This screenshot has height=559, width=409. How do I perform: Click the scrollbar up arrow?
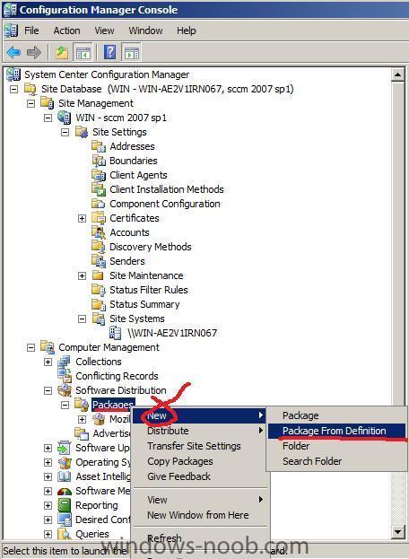(397, 75)
